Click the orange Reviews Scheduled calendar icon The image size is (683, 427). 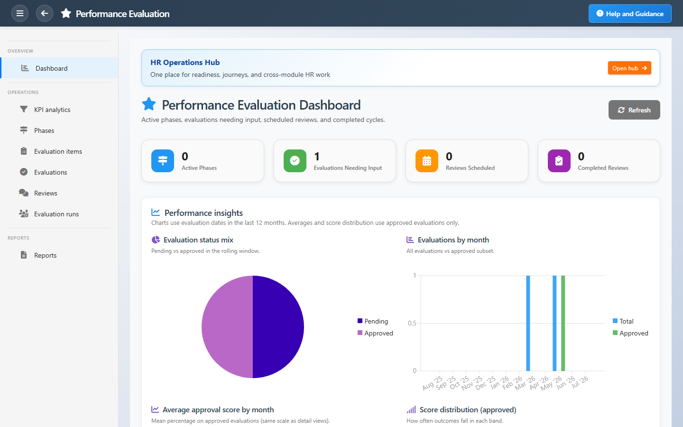coord(427,161)
